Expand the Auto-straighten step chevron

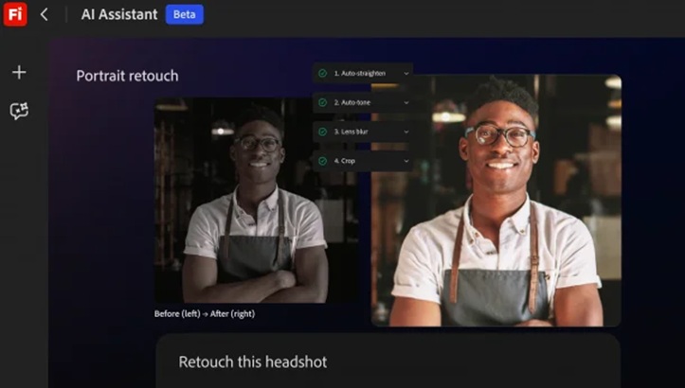(406, 73)
